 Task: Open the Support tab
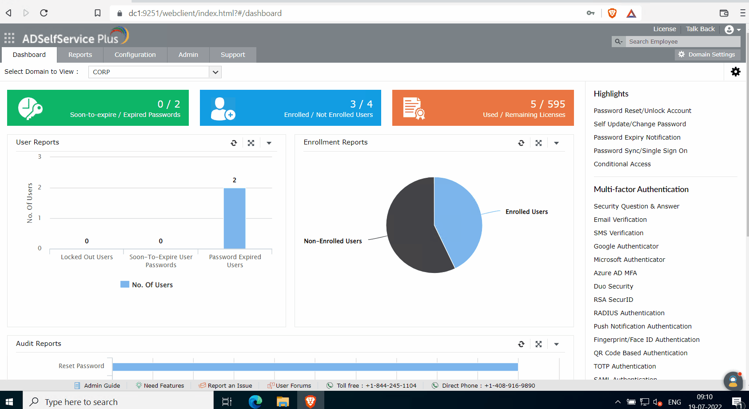[x=233, y=55]
